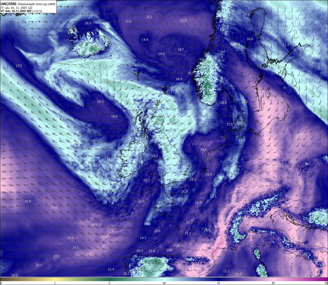Click the 11.8 value on the map

[x=147, y=224]
